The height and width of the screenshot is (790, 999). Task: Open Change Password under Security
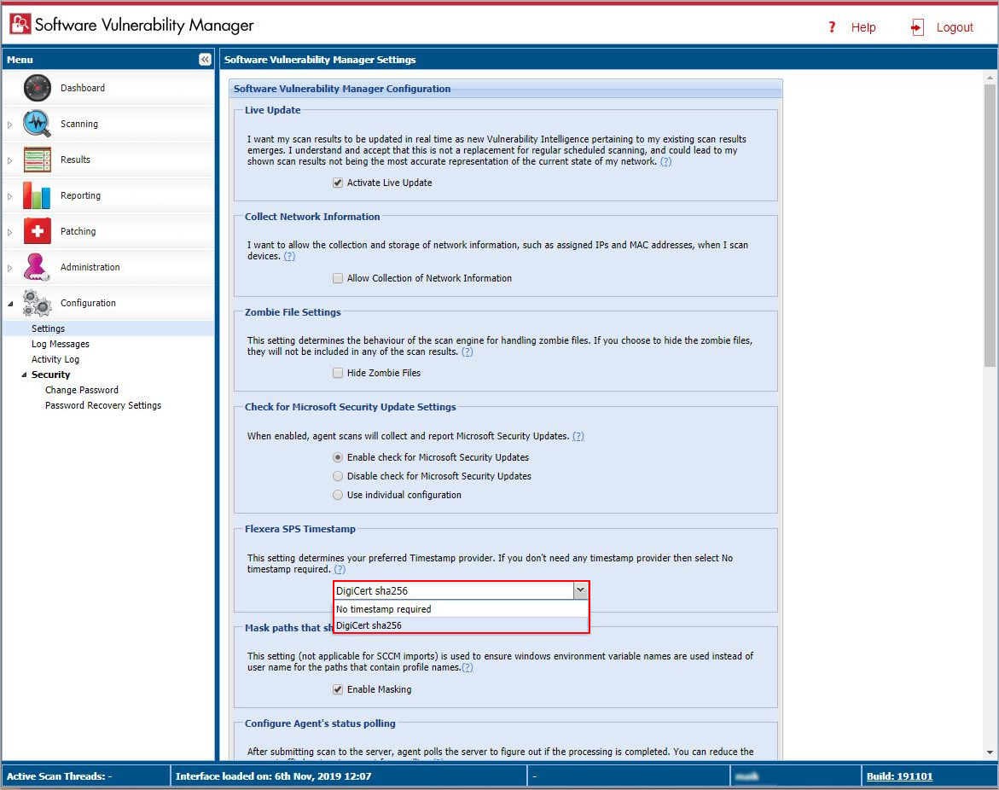pos(82,390)
